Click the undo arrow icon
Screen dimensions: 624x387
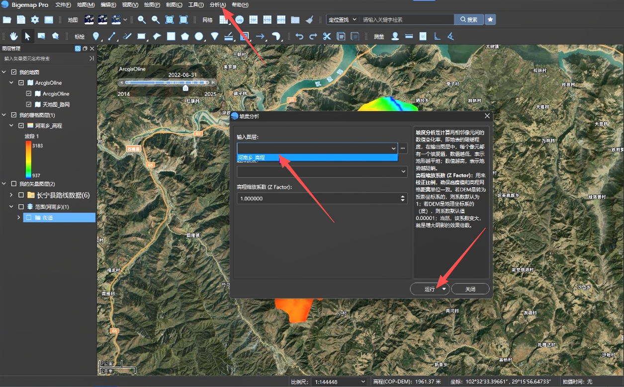click(299, 36)
